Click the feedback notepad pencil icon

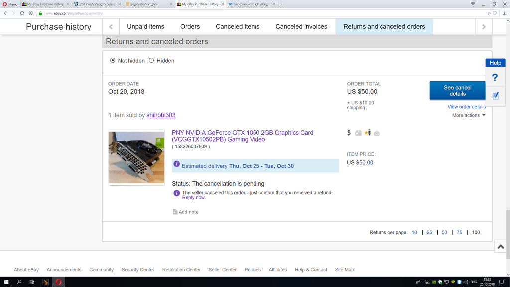coord(496,96)
